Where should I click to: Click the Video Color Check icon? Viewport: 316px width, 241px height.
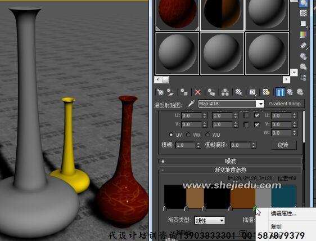point(303,34)
